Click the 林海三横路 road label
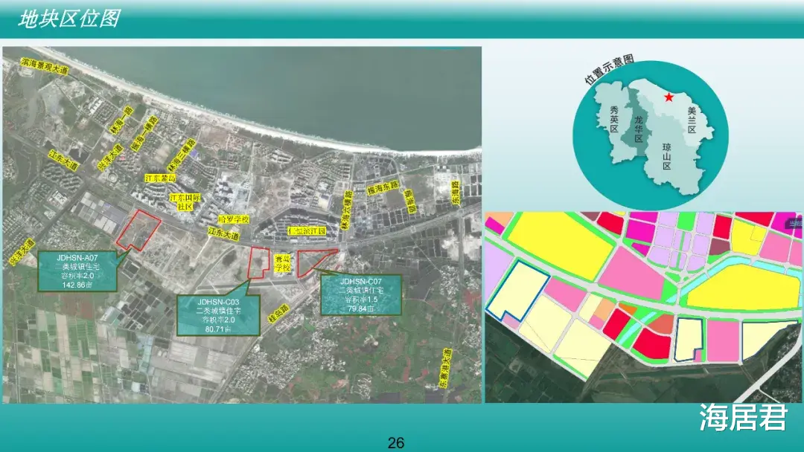 tap(182, 155)
